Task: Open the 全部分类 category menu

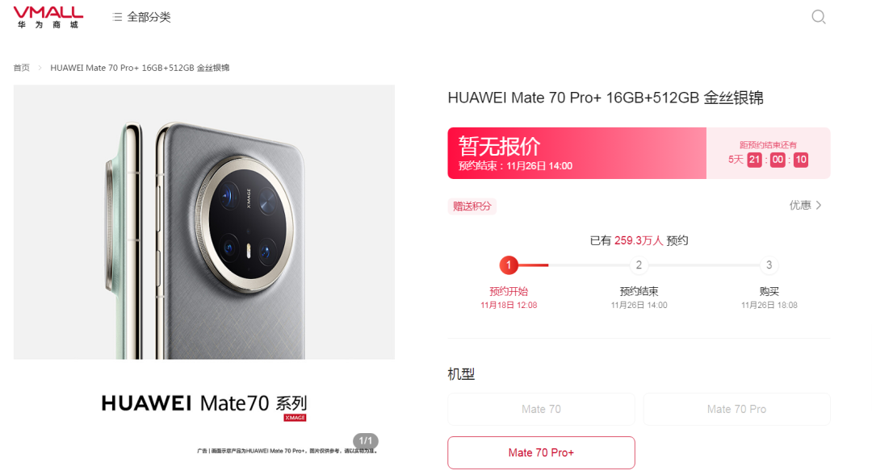Action: coord(141,17)
